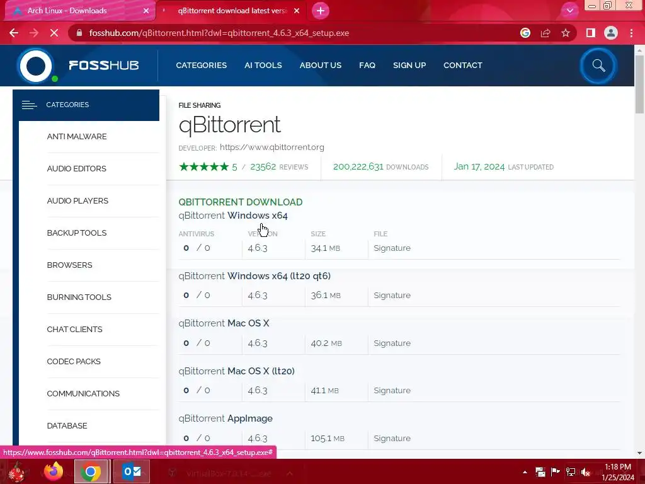Download qBittorrent Mac OS X

click(x=224, y=323)
